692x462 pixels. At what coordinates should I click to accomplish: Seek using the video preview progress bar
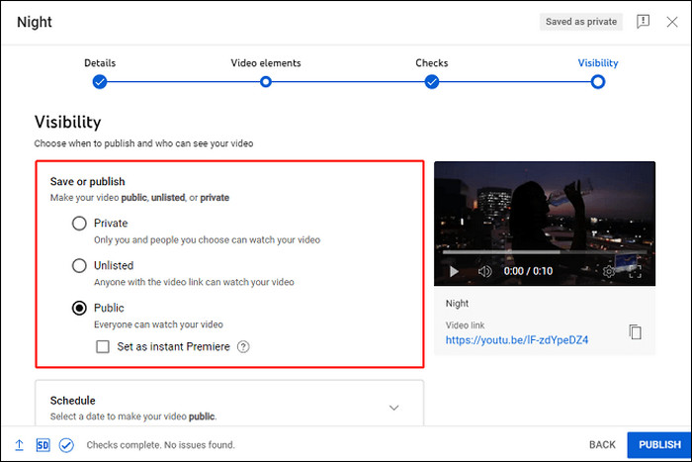pyautogui.click(x=545, y=252)
